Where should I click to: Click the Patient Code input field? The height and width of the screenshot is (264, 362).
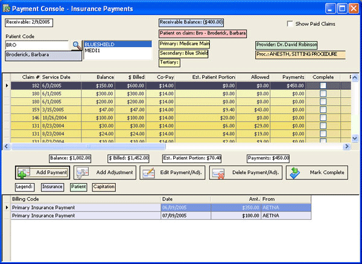(37, 45)
